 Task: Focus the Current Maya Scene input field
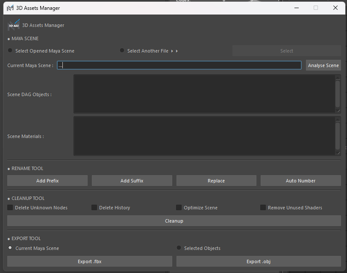(x=179, y=65)
